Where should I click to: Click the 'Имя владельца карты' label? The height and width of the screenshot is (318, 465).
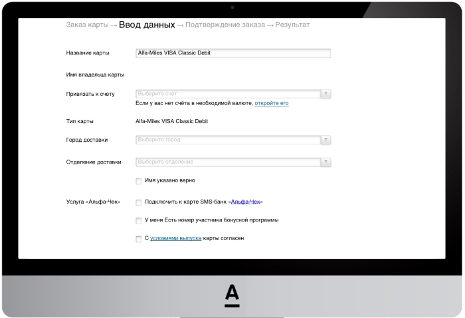95,75
